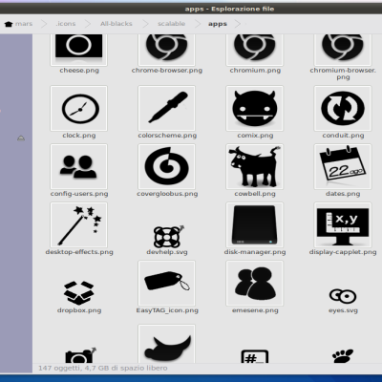Screen dimensions: 382x382
Task: Pick the colorscheme.png eyedropper icon
Action: pyautogui.click(x=166, y=108)
